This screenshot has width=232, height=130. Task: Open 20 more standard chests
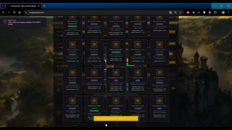click(x=116, y=118)
